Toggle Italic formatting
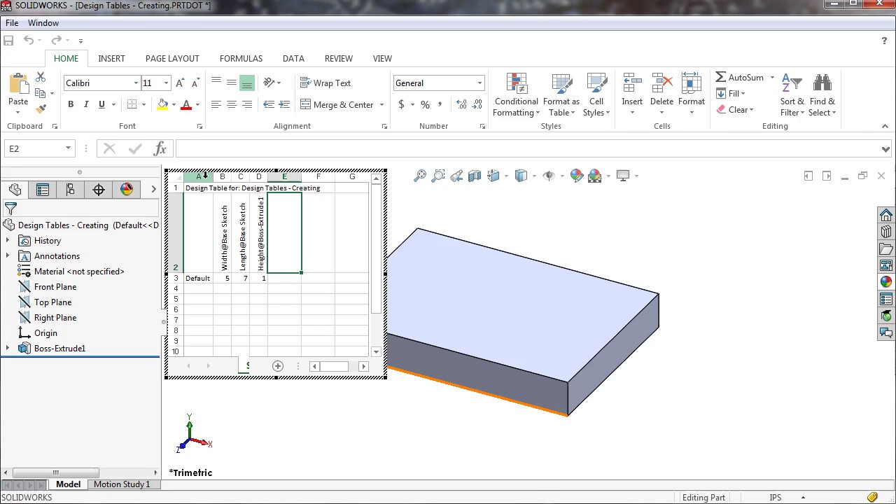The height and width of the screenshot is (504, 896). point(86,104)
